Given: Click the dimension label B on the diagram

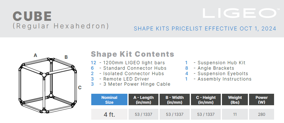Looking at the screenshot, I should (x=66, y=57).
